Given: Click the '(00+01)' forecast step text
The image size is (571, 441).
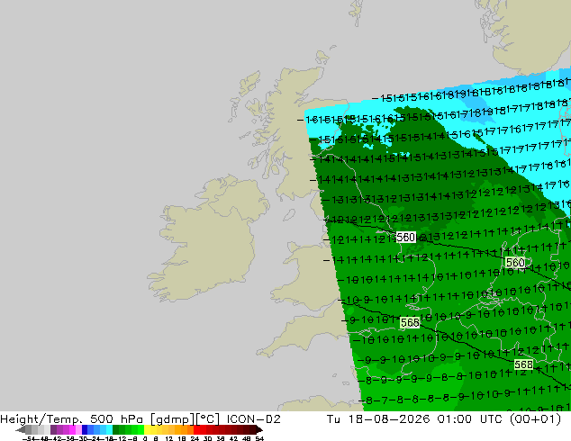Looking at the screenshot, I should click(x=535, y=419).
